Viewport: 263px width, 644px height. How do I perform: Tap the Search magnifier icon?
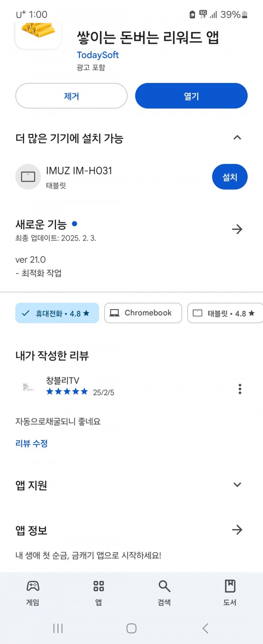coord(164,586)
